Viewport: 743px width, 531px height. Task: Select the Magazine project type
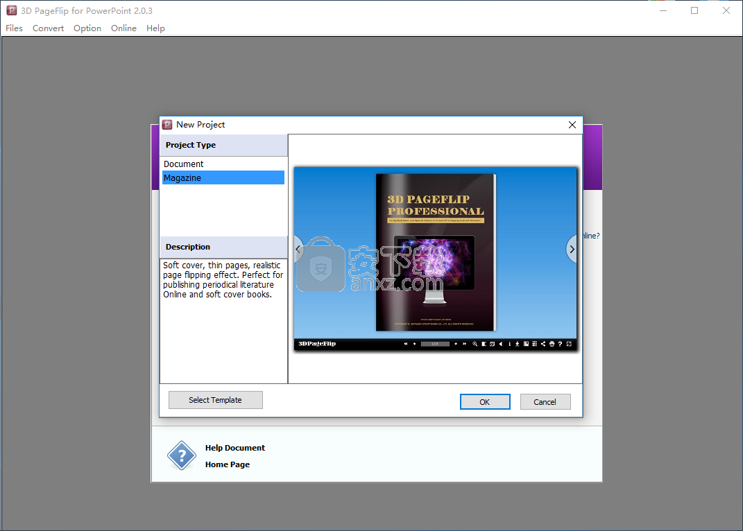pyautogui.click(x=223, y=177)
